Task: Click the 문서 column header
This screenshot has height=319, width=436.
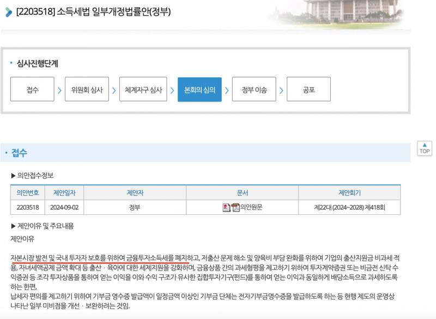Action: (242, 192)
